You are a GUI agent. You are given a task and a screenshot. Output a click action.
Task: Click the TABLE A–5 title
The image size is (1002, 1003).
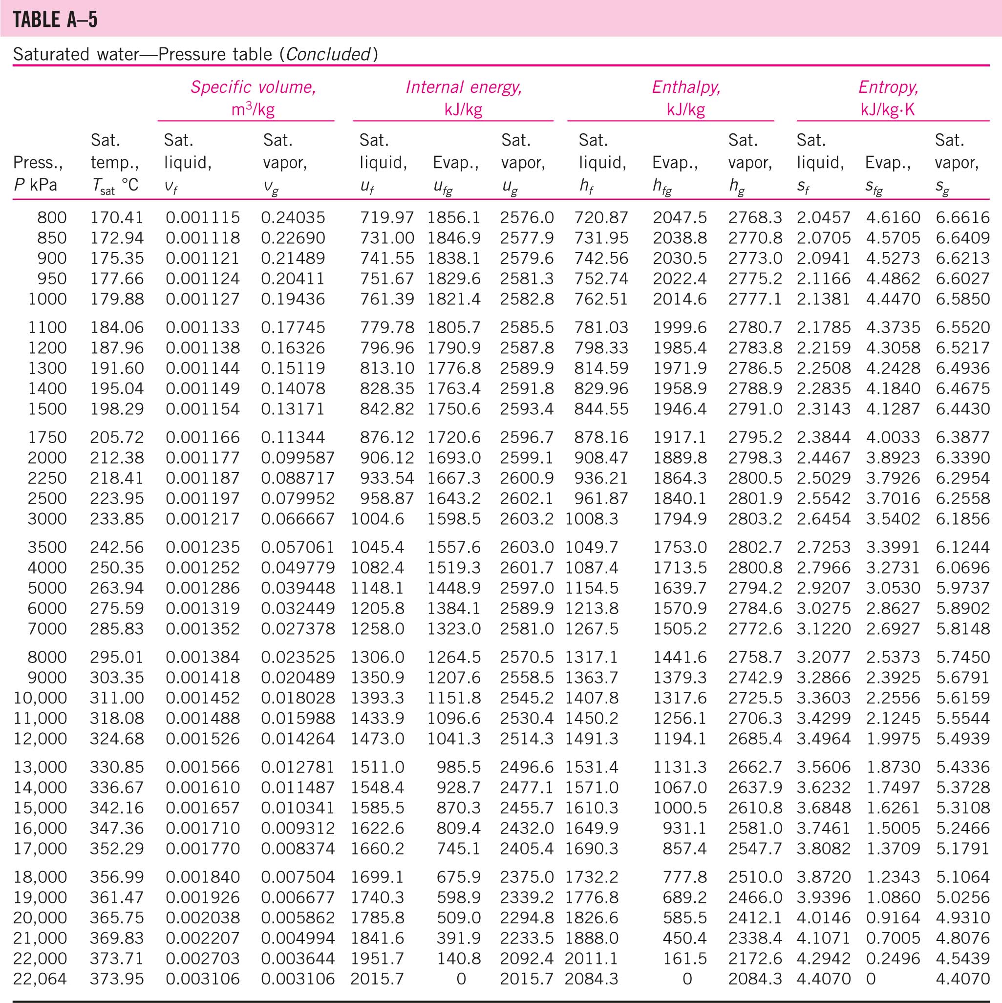tap(55, 20)
